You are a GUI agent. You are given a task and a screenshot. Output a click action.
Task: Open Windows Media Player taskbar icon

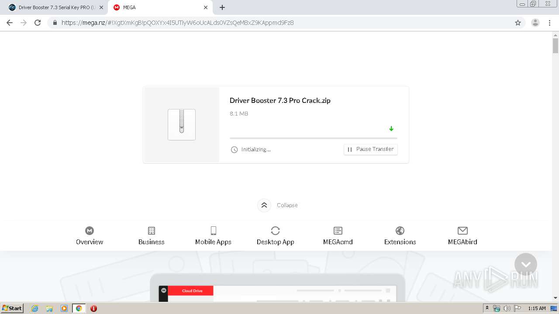pyautogui.click(x=64, y=308)
